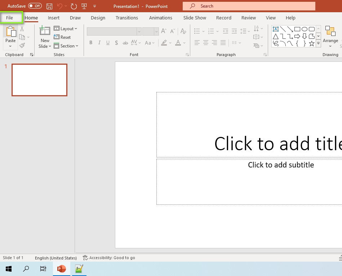
Task: Click the Redo/Repeat icon
Action: [74, 6]
